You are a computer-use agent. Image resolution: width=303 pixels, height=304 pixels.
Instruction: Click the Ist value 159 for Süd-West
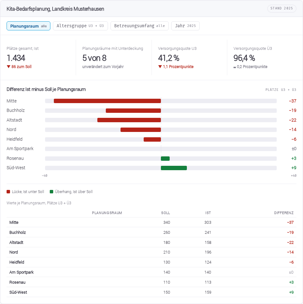pyautogui.click(x=208, y=292)
